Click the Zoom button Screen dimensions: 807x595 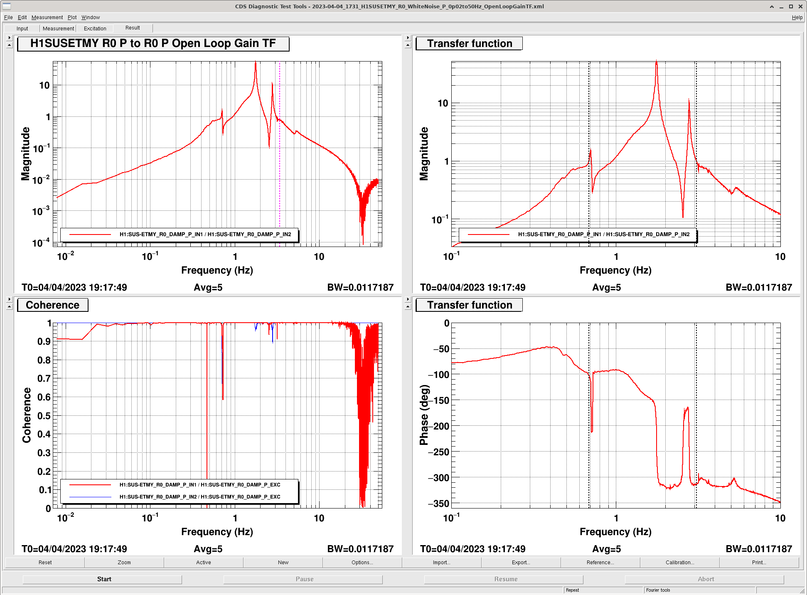[x=124, y=563]
